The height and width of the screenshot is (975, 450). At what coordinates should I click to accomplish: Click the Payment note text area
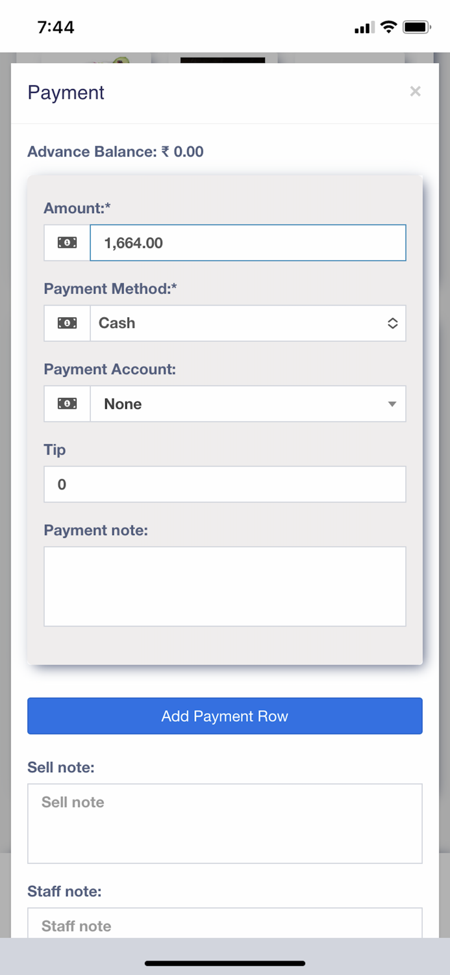click(225, 585)
